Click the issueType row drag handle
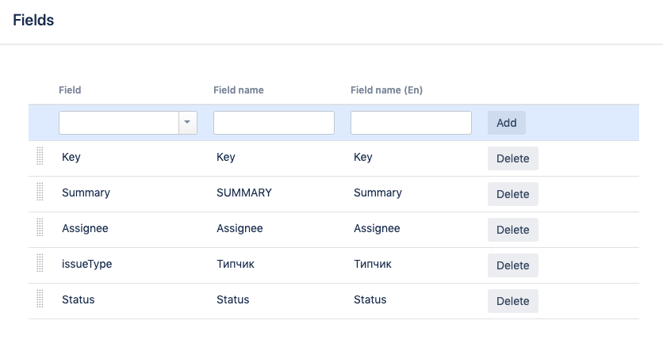Image resolution: width=663 pixels, height=347 pixels. 40,264
